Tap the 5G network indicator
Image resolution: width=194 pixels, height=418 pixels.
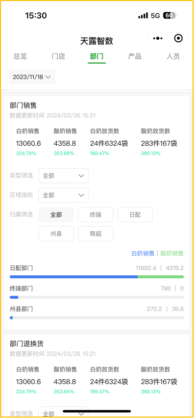click(x=155, y=16)
